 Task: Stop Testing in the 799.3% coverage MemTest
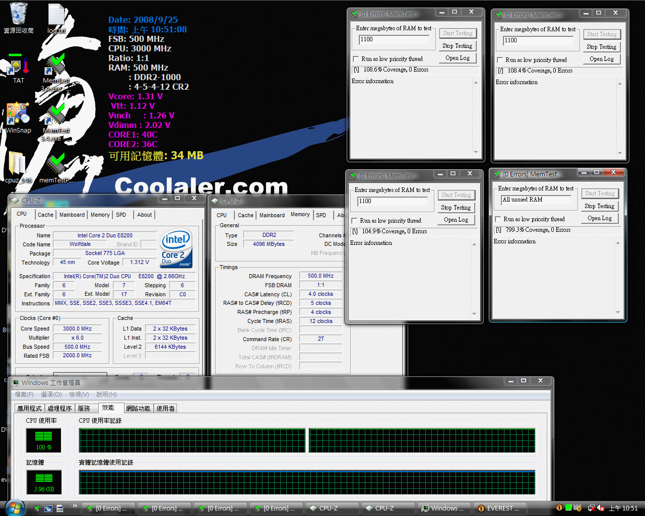point(600,206)
